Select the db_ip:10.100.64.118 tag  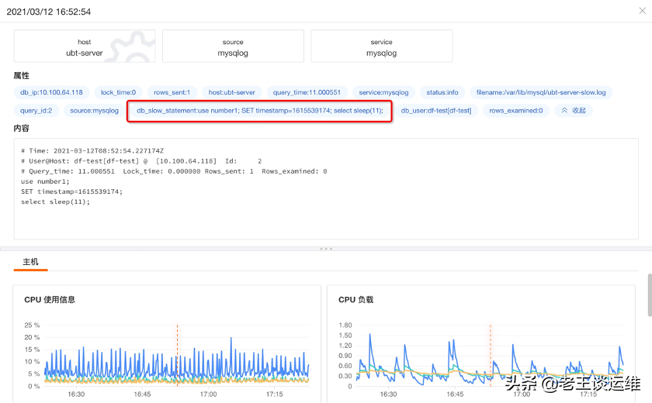(x=51, y=92)
